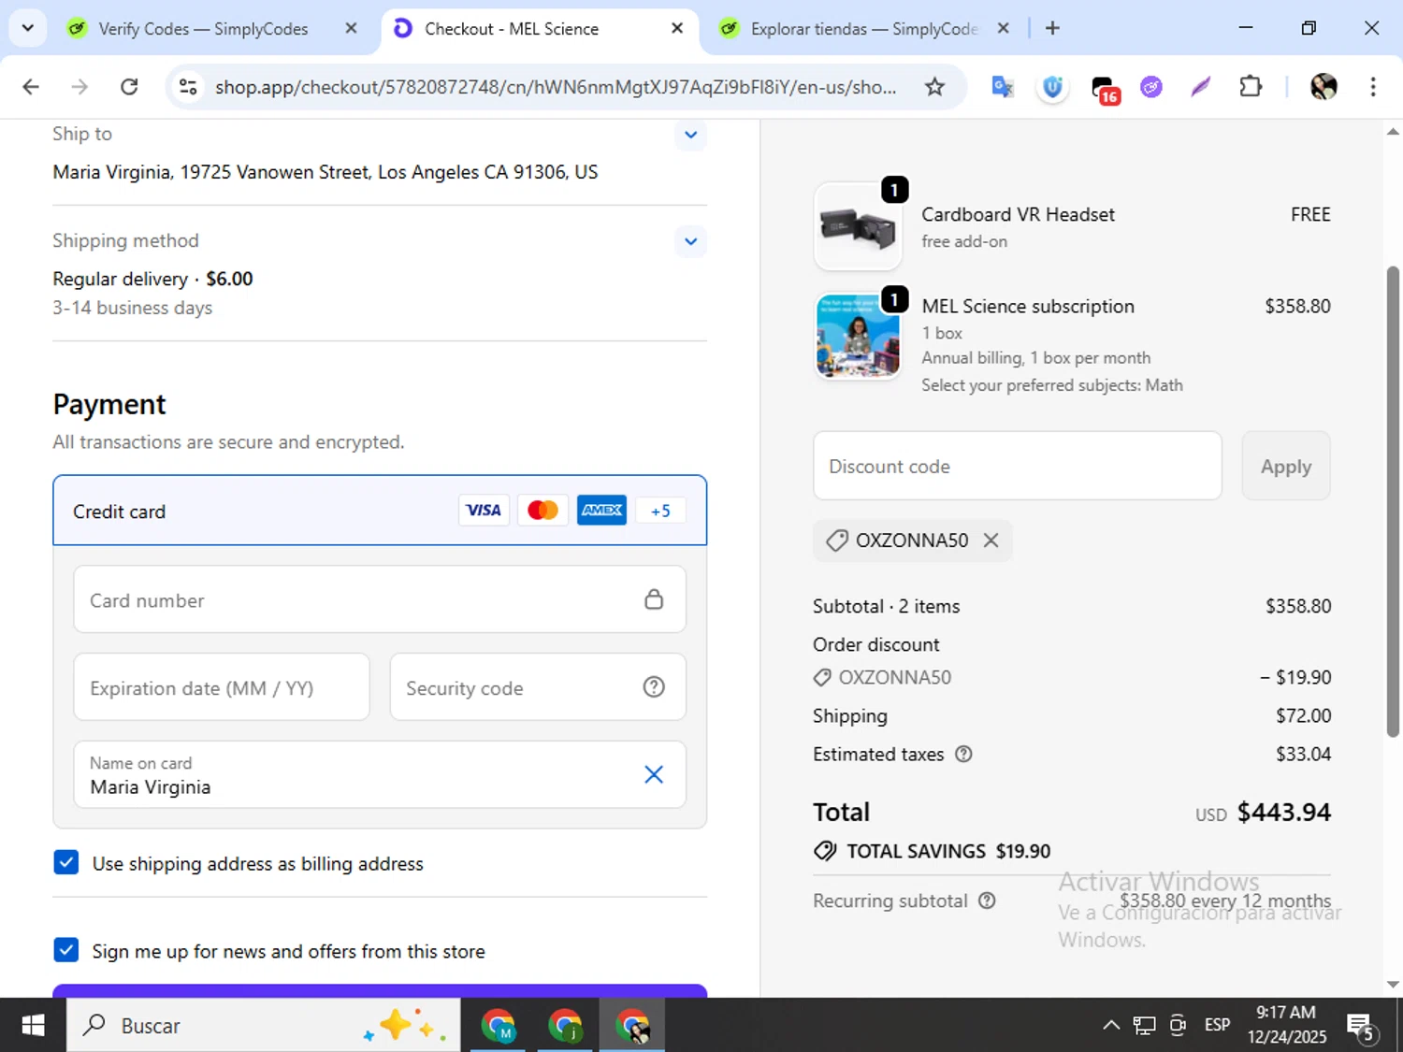Open the Bitwarden shield extension icon
The image size is (1403, 1052).
coord(1052,87)
